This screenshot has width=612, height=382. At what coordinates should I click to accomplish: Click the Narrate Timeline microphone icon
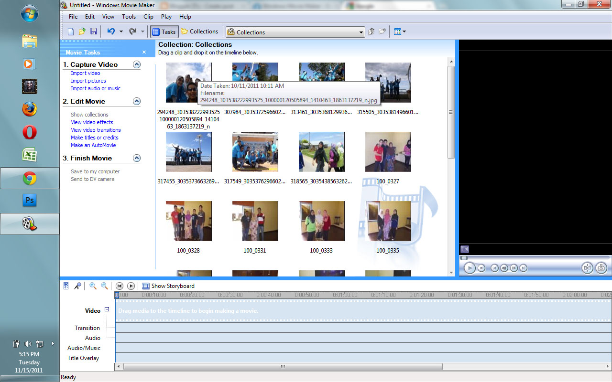point(77,286)
